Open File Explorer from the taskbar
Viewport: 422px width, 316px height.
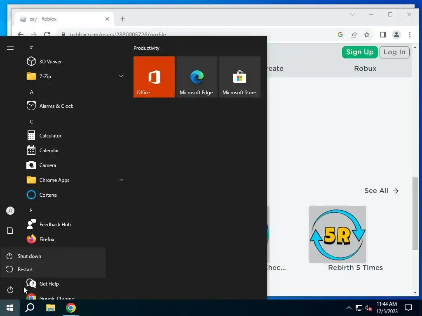(50, 308)
